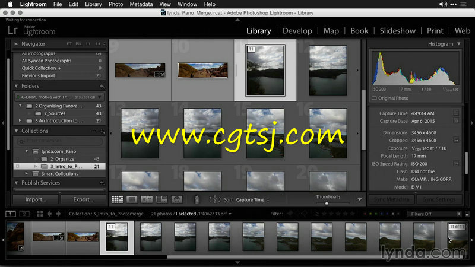Switch to Loupe view
475x267 pixels.
point(132,199)
